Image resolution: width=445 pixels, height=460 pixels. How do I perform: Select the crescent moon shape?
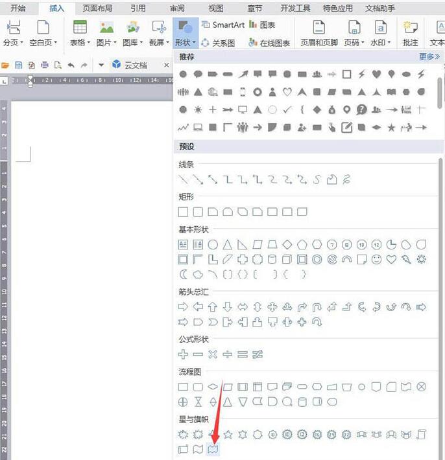pyautogui.click(x=183, y=275)
